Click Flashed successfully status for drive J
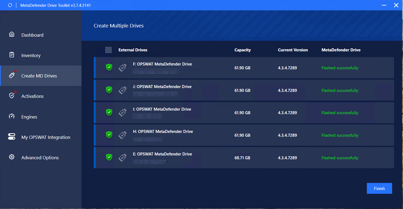The image size is (403, 209). click(x=340, y=91)
